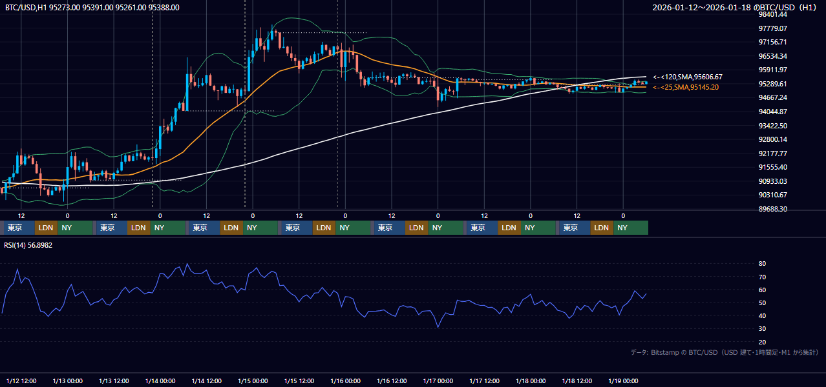
Task: Click price axis value 96534.34
Action: [772, 56]
